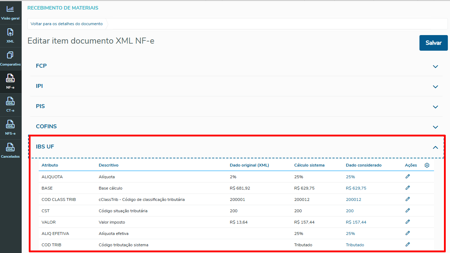Viewport: 450px width, 253px height.
Task: Click the Código tributação sistema description
Action: coord(124,245)
